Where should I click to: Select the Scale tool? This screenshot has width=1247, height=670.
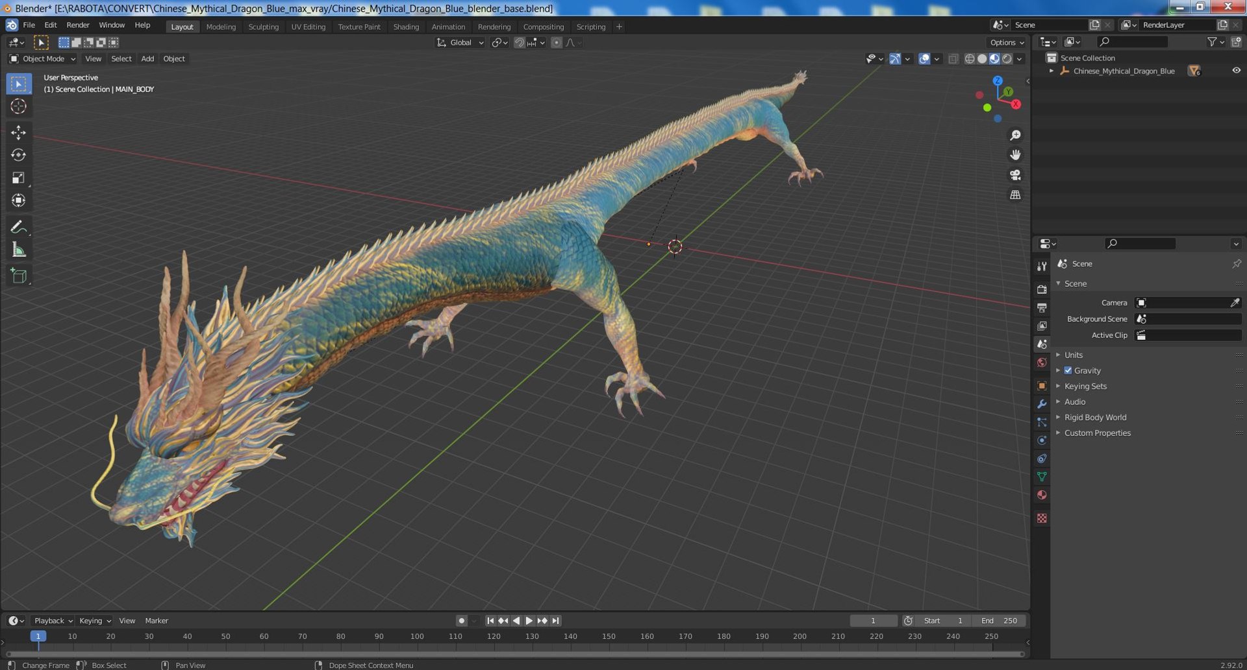(x=18, y=178)
